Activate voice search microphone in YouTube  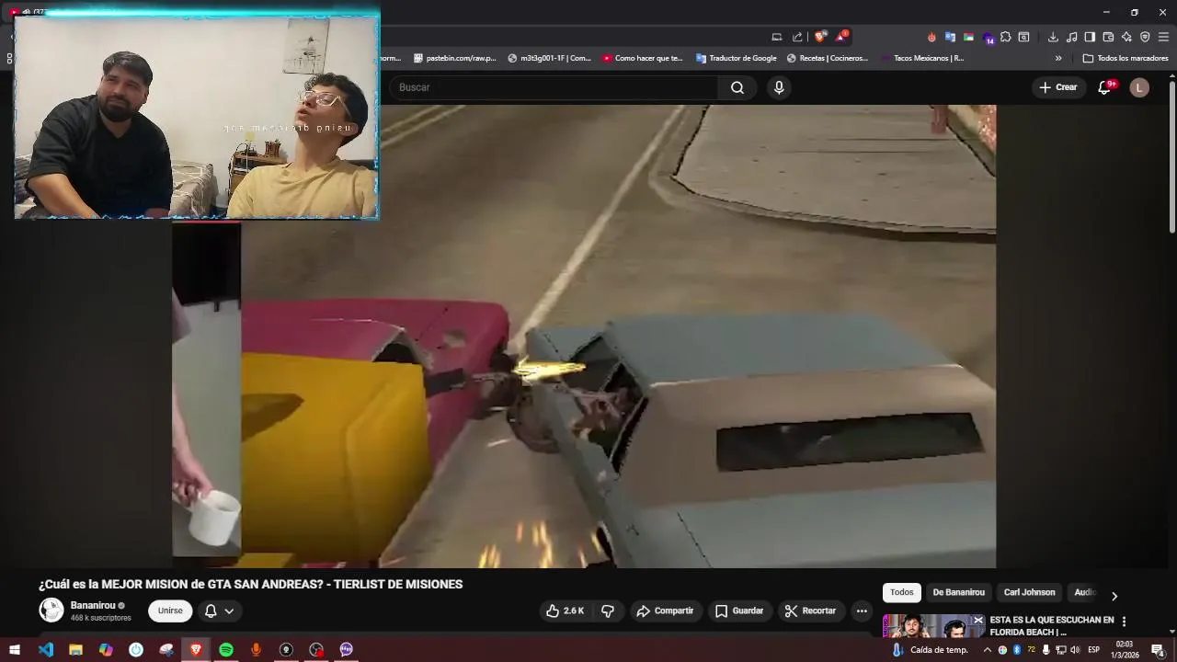pos(779,87)
